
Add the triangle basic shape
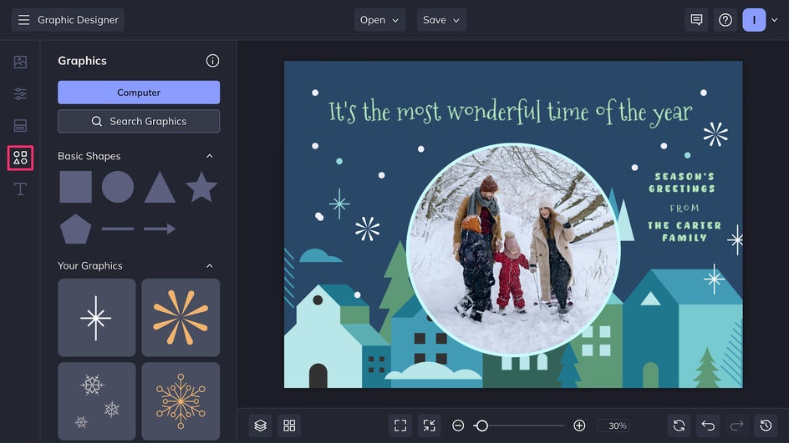(x=160, y=188)
